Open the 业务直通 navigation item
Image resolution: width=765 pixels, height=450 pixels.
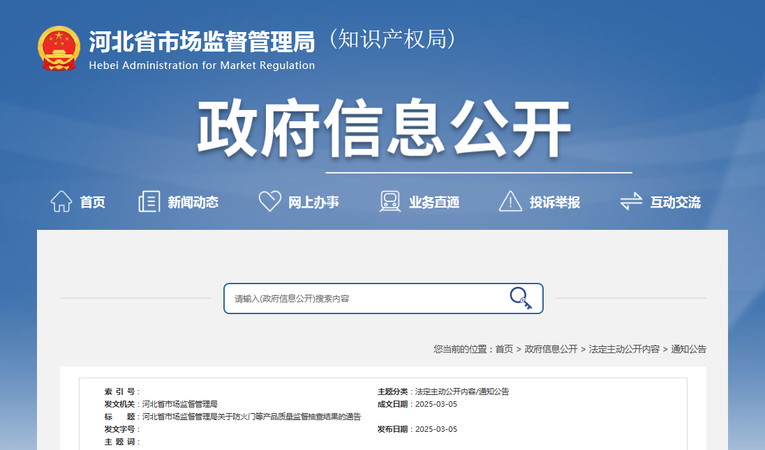pos(434,202)
